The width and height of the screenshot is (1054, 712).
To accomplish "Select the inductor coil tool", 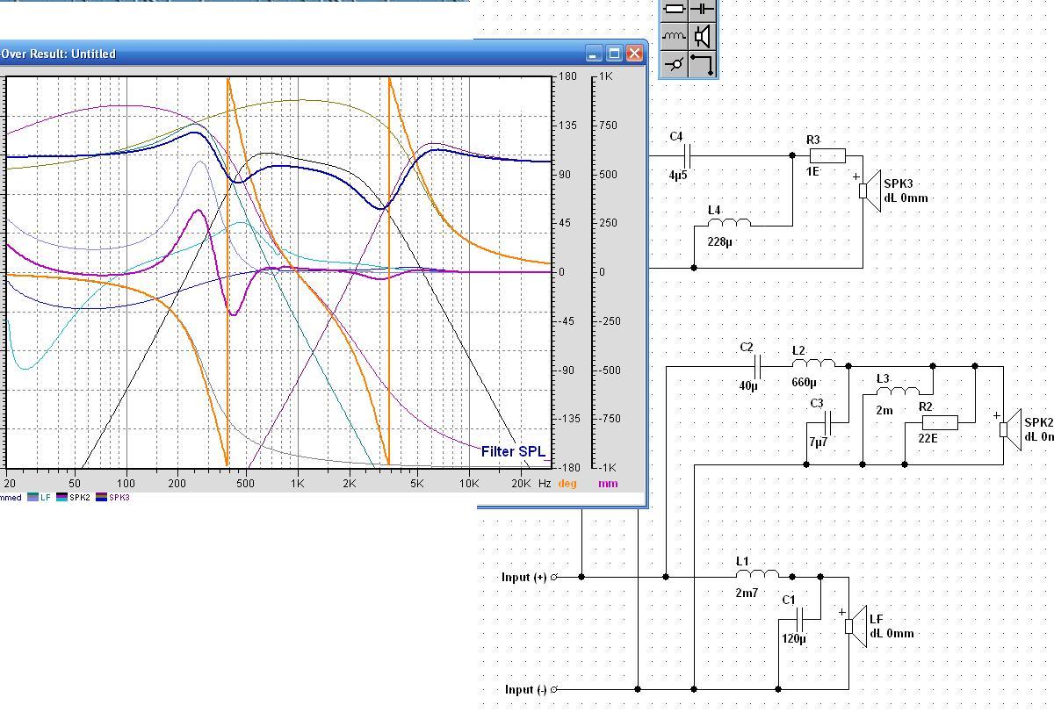I will (x=674, y=36).
